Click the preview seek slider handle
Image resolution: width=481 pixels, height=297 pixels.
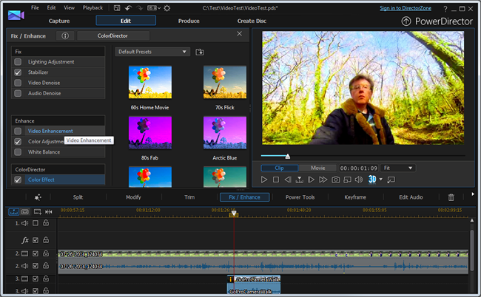point(287,157)
